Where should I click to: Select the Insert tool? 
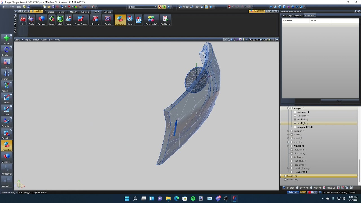click(6, 99)
